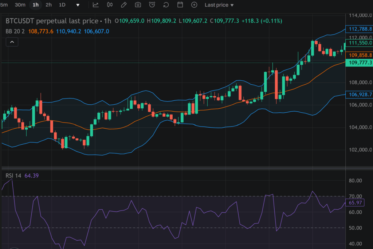Screen dimensions: 373x249
Task: Open the indicators line chart icon
Action: (95, 5)
